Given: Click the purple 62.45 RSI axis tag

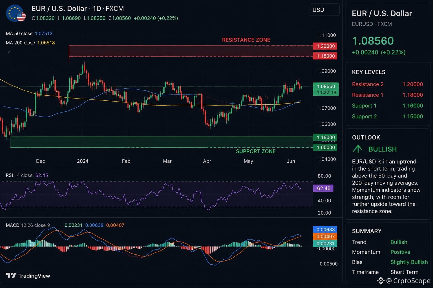Looking at the screenshot, I should [x=323, y=188].
